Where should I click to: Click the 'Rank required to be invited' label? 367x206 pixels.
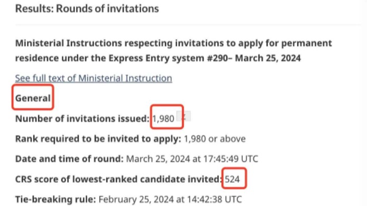tap(98, 139)
